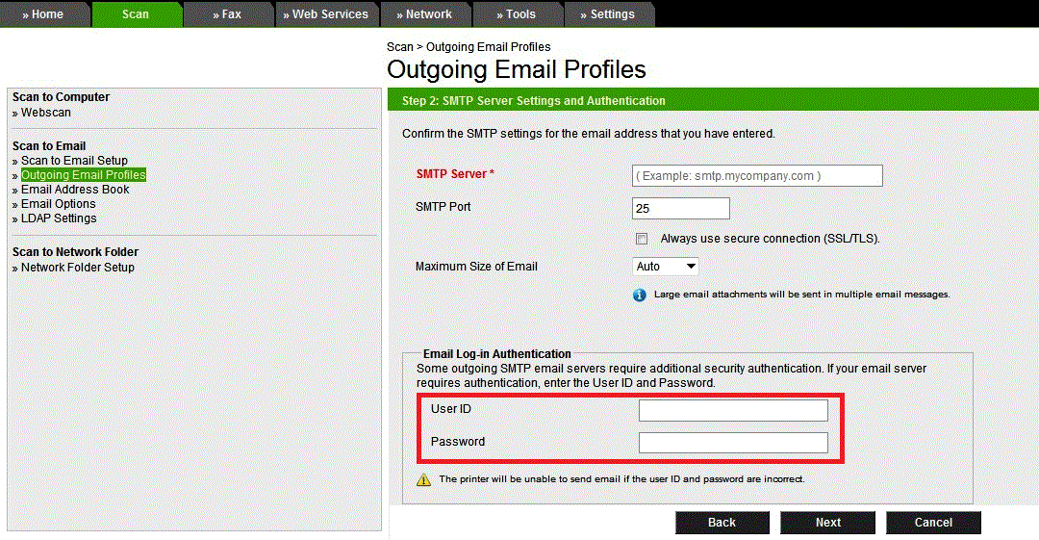Open the Fax tab
The image size is (1039, 540).
click(x=228, y=14)
